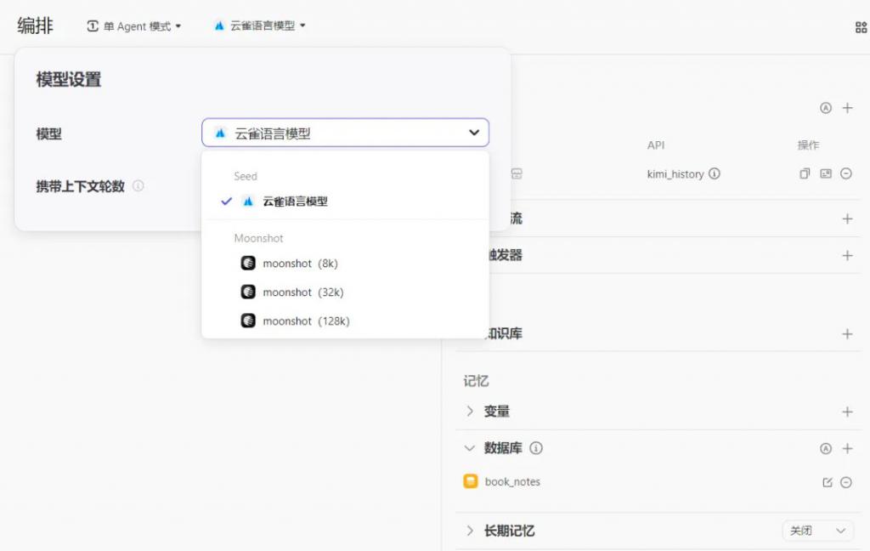This screenshot has width=870, height=551.
Task: Add a new variable in 变量 row
Action: (x=847, y=412)
